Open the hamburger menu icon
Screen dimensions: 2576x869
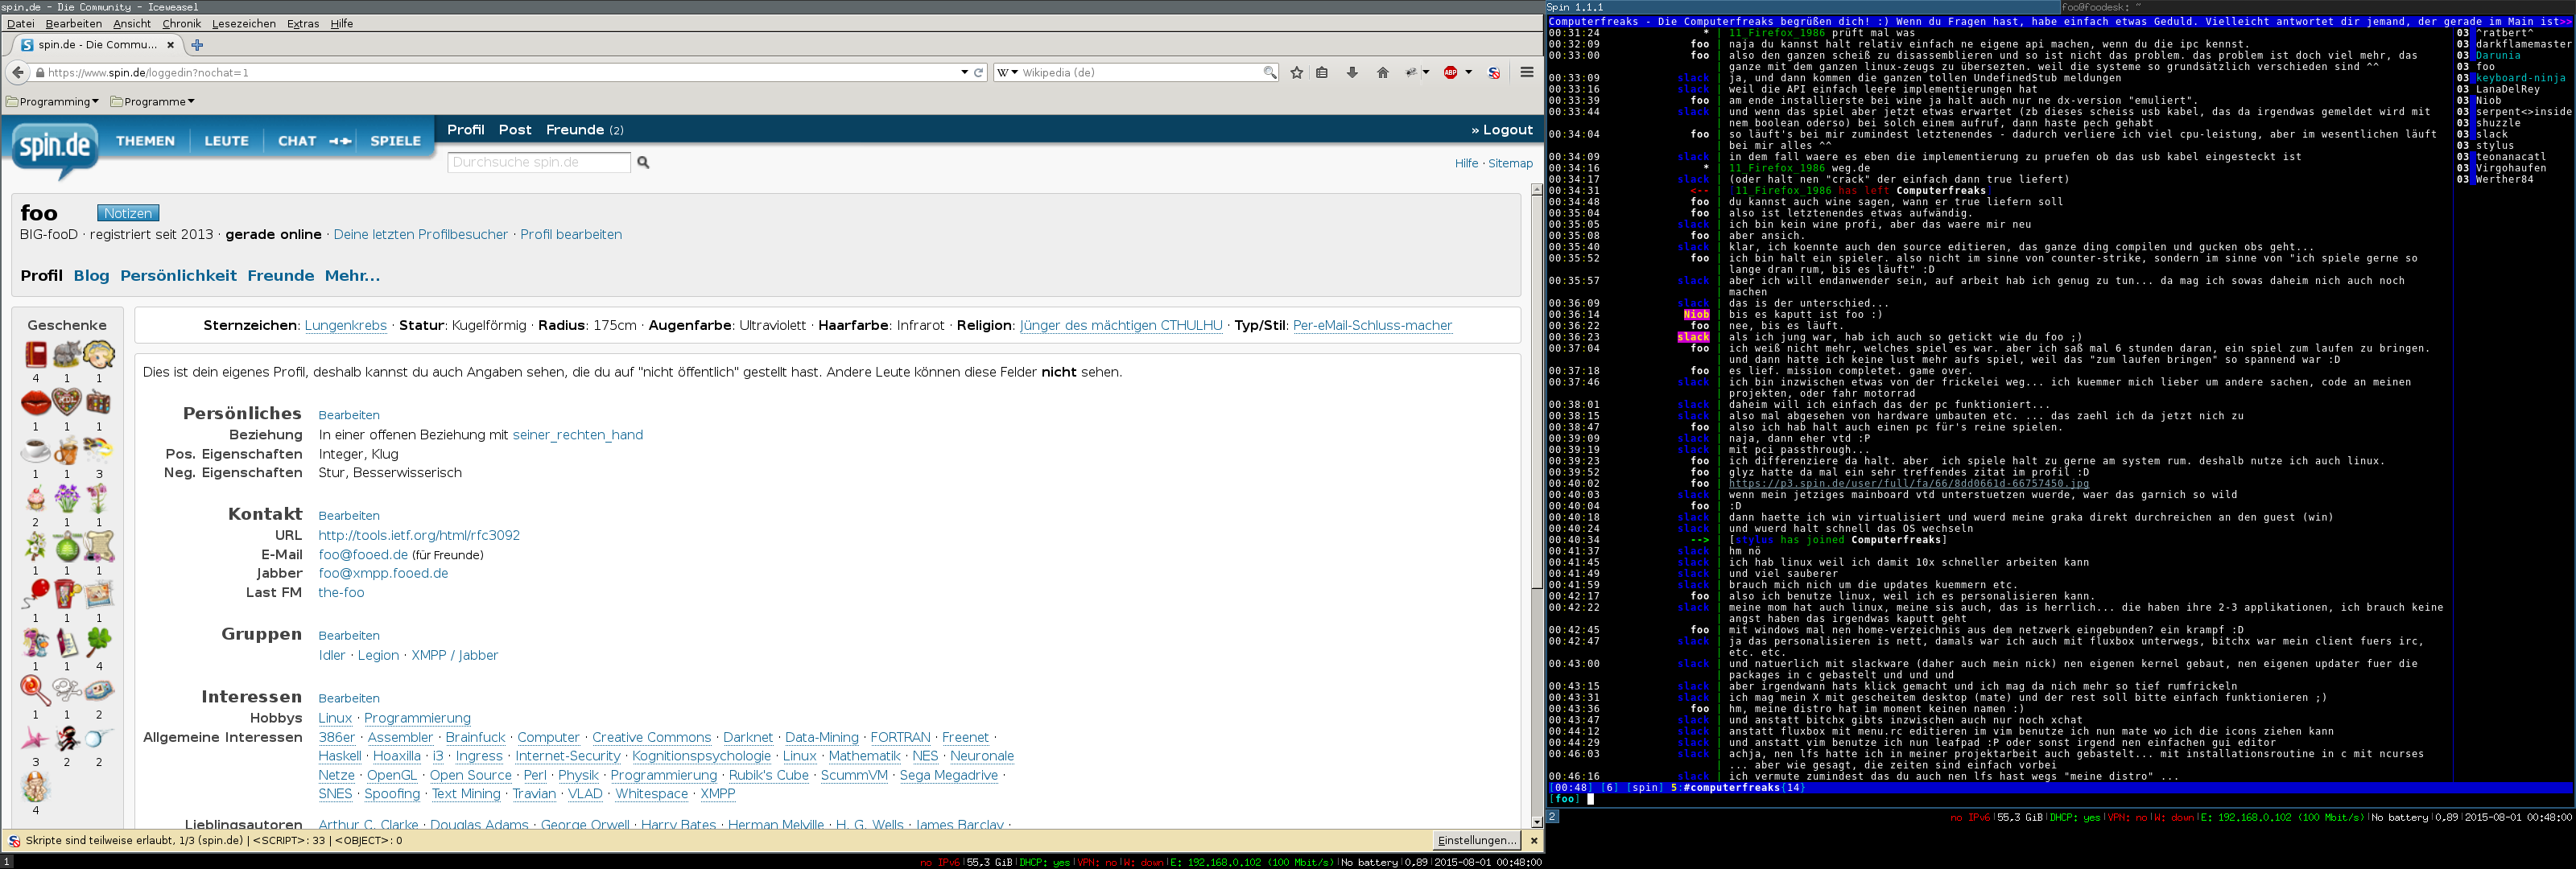point(1526,72)
